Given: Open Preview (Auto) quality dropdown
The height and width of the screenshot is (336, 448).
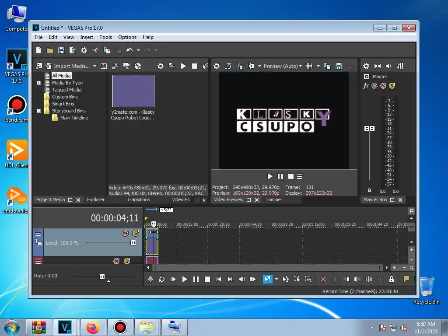Looking at the screenshot, I should (283, 66).
